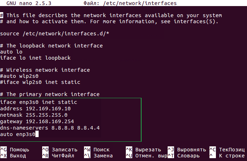Click the ^K Вырезать shortcut
The width and height of the screenshot is (247, 161).
143,150
